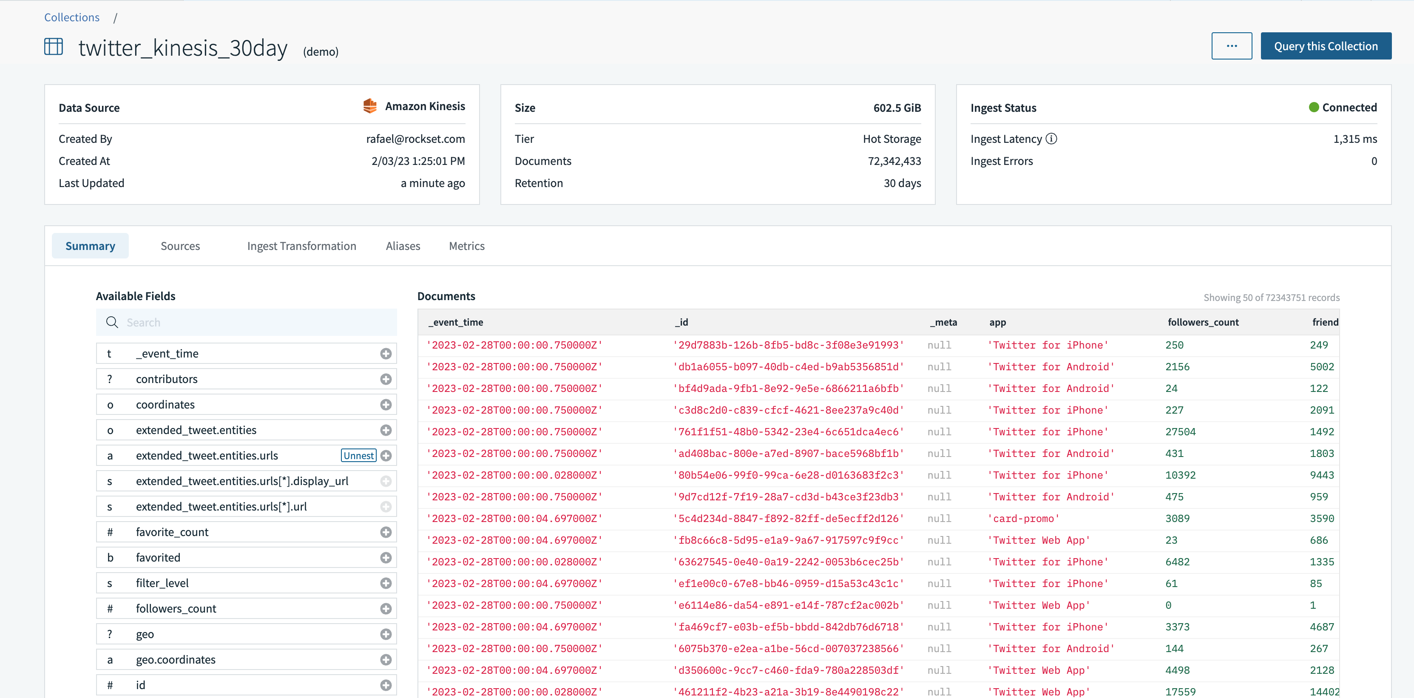This screenshot has height=698, width=1414.
Task: Click the collection table icon beside title
Action: pyautogui.click(x=54, y=47)
